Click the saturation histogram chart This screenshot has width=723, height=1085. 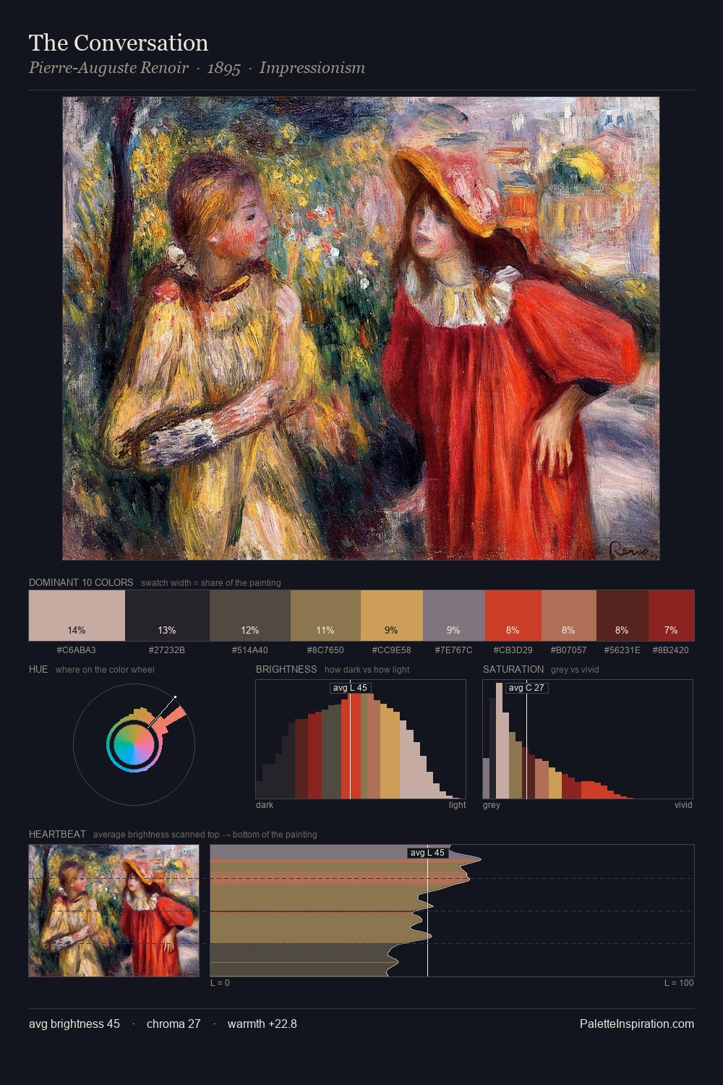(x=588, y=739)
